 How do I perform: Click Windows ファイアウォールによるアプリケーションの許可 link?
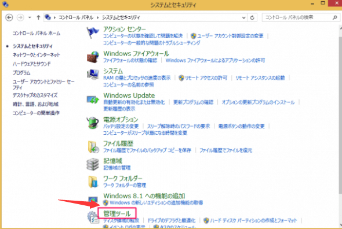point(215,60)
